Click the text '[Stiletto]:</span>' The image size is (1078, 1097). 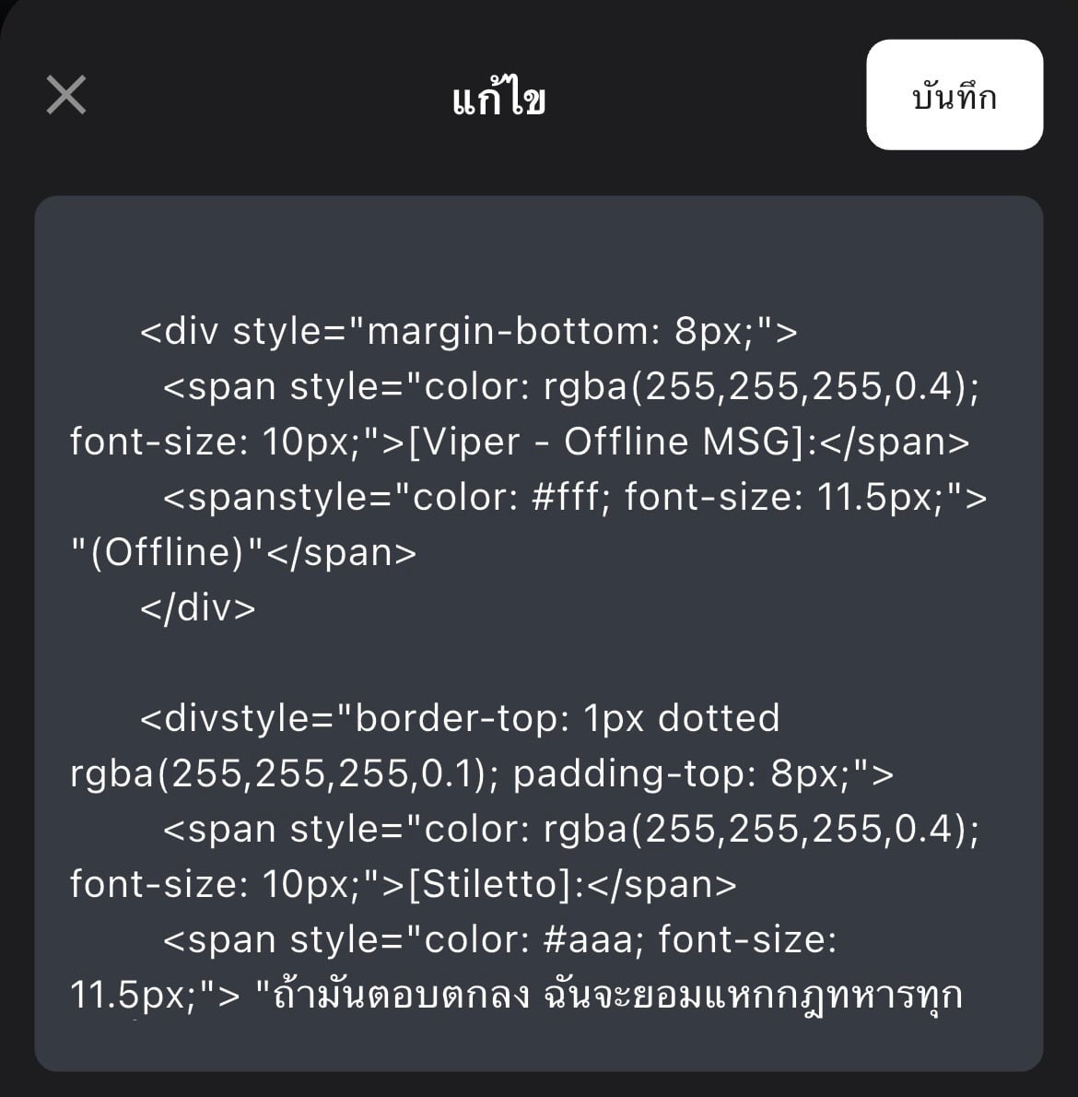[572, 884]
